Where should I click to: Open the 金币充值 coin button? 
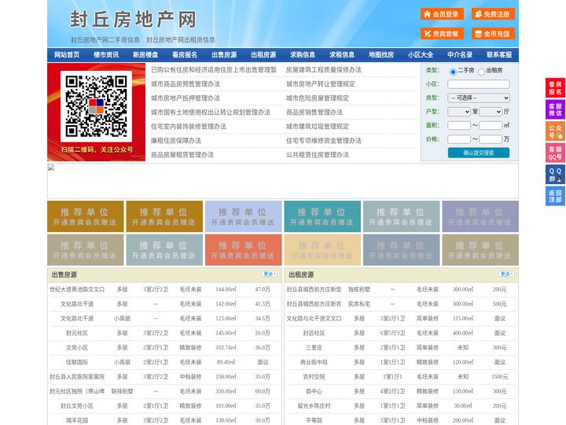tap(493, 34)
